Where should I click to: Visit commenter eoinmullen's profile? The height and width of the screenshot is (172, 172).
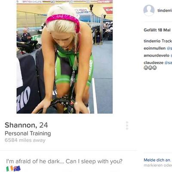pyautogui.click(x=154, y=48)
